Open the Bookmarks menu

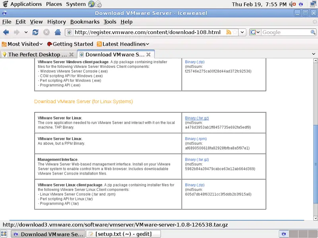pos(85,22)
